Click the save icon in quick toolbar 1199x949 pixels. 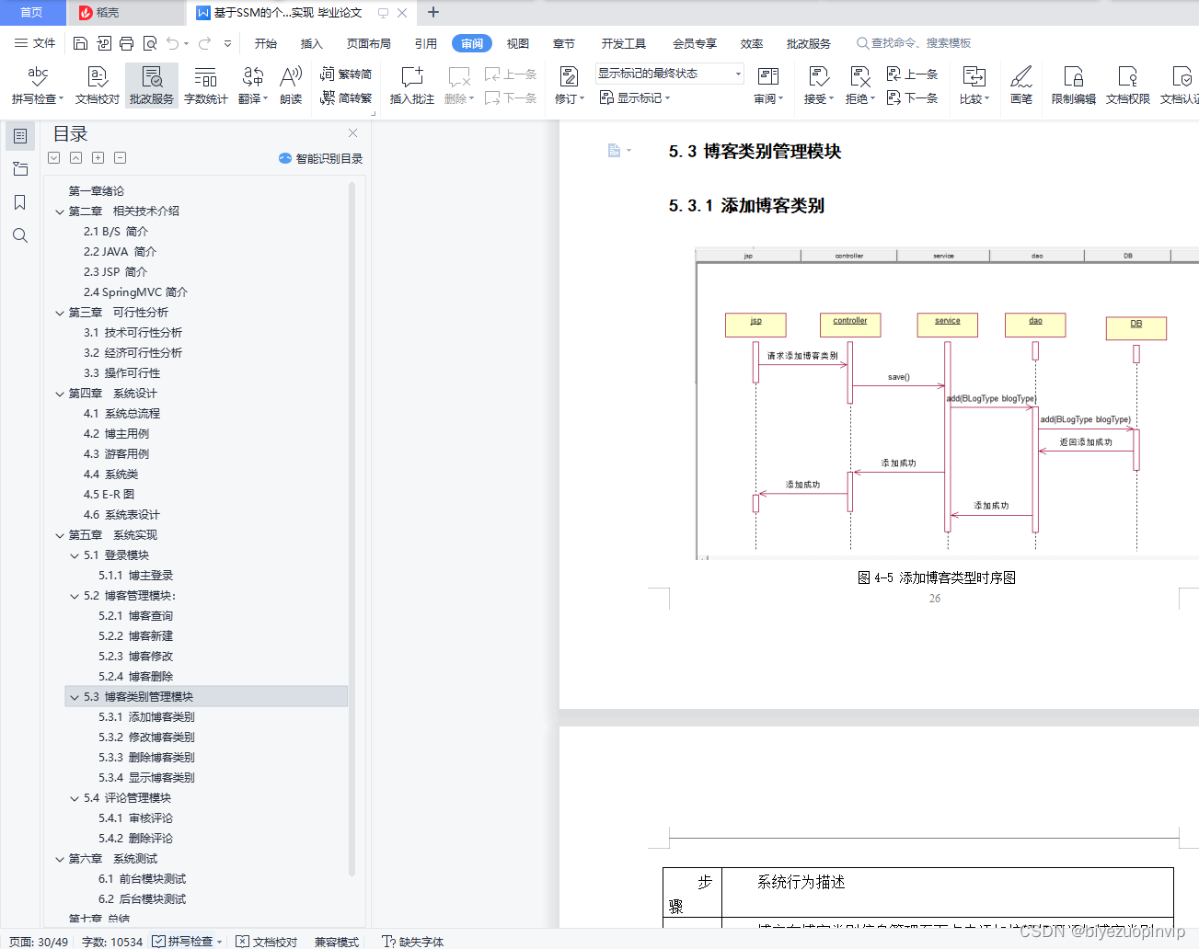tap(80, 43)
